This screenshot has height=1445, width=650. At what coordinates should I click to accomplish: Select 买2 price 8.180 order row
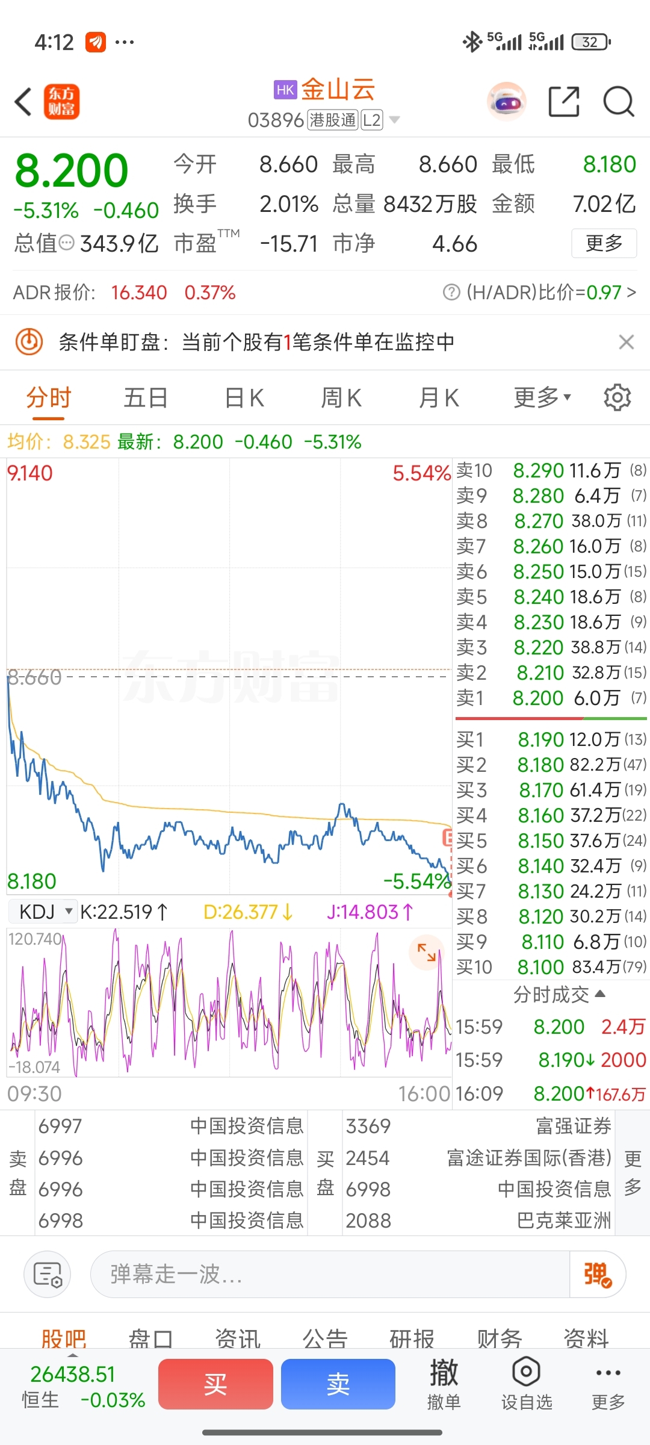[551, 765]
